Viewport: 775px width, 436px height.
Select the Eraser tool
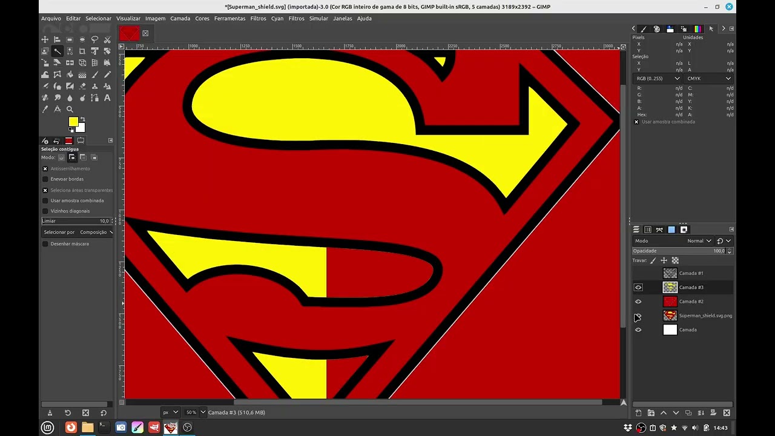[x=82, y=86]
